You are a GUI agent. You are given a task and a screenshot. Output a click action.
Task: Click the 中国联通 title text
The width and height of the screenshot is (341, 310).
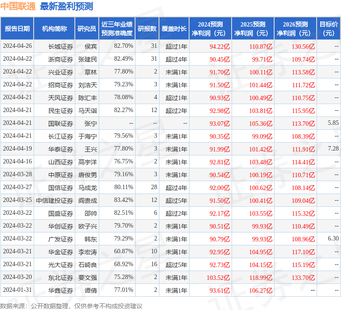[18, 6]
